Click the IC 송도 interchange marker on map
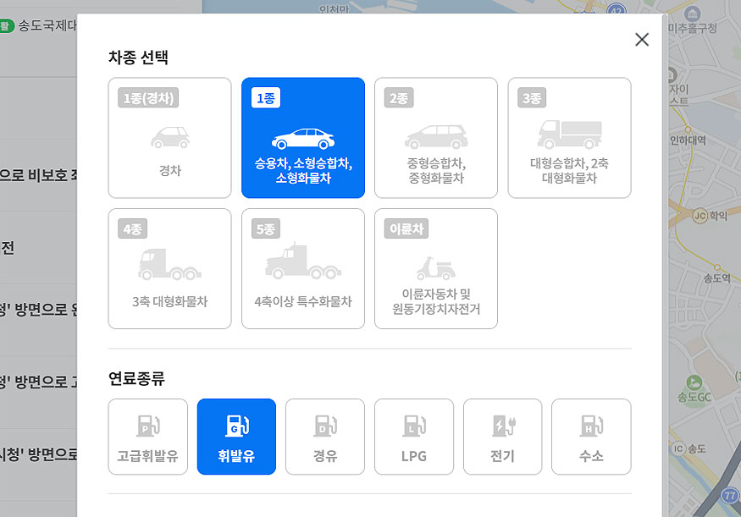This screenshot has height=517, width=741. coord(678,448)
